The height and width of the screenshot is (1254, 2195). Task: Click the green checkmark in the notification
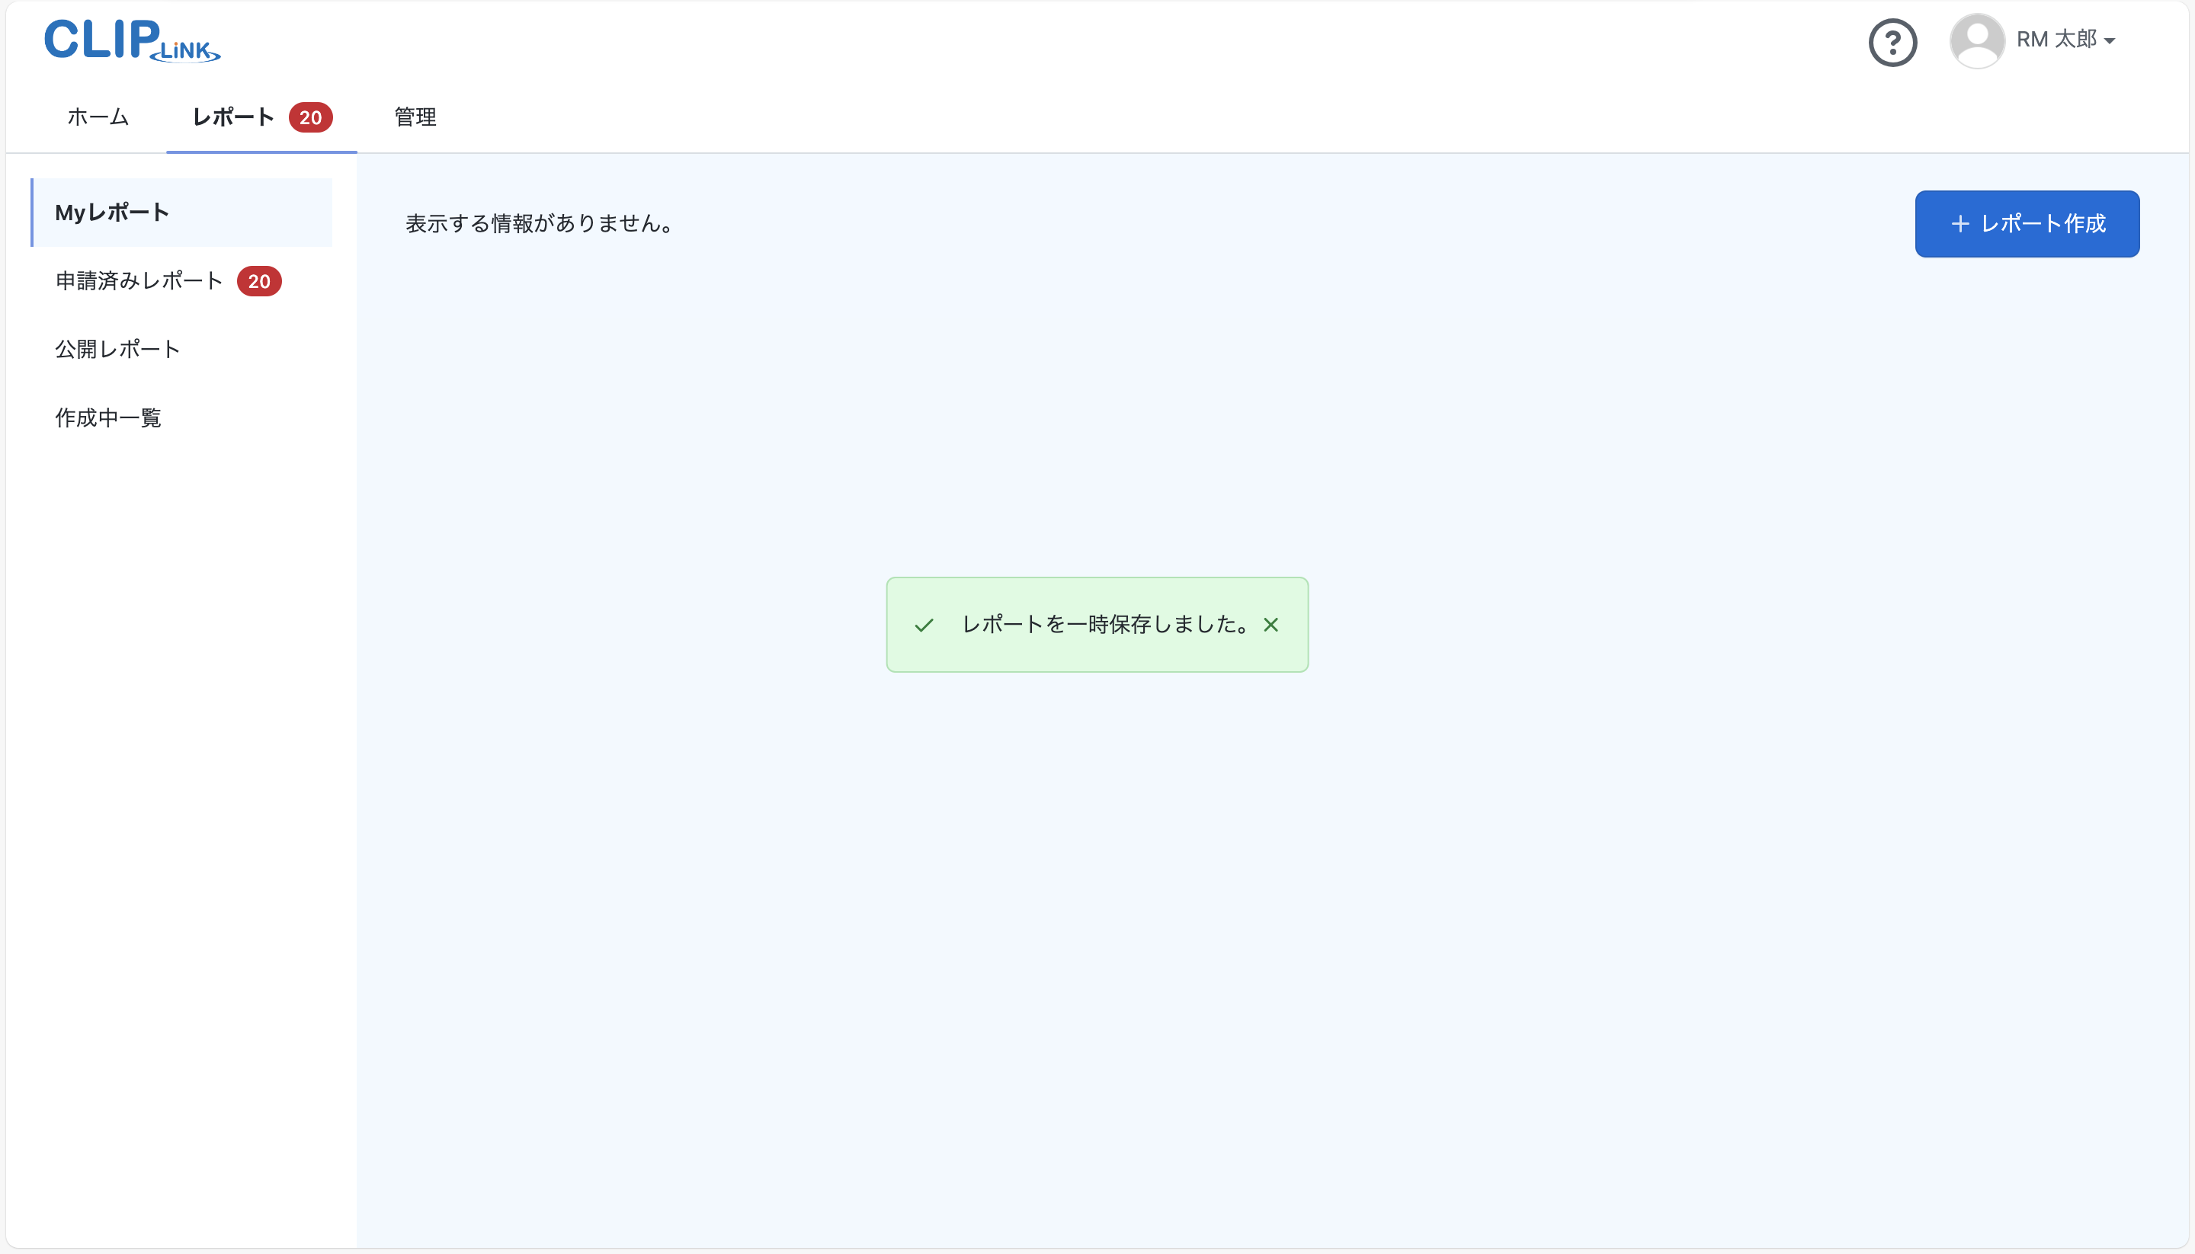tap(924, 625)
